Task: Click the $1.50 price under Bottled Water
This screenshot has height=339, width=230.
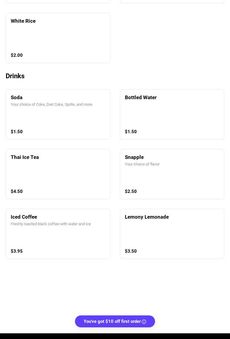Action: click(131, 132)
